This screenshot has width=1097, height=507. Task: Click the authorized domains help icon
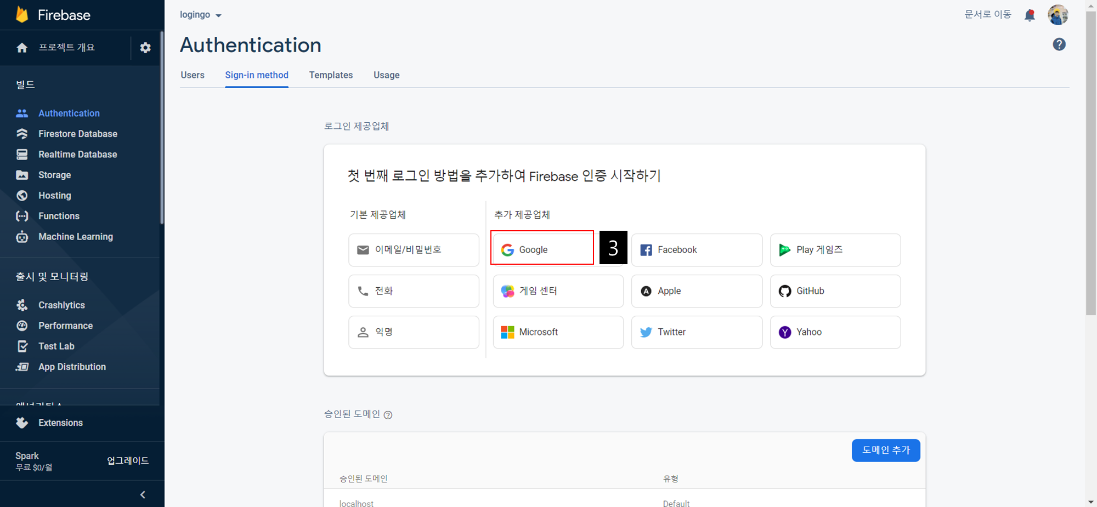(388, 415)
